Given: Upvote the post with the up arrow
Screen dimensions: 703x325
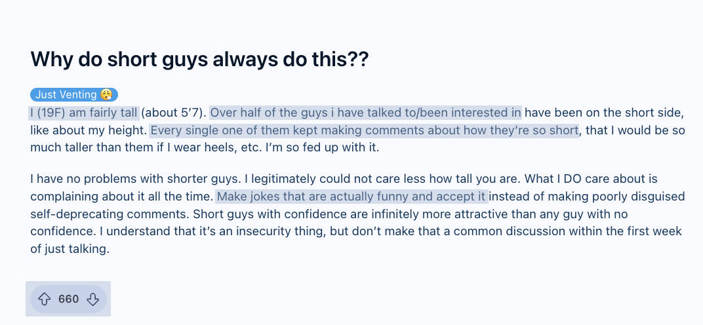Looking at the screenshot, I should pos(44,299).
